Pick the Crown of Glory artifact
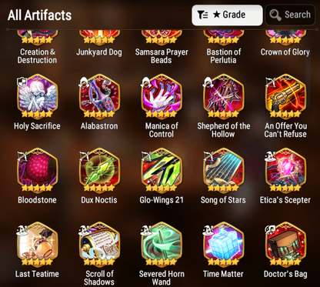The image size is (320, 287). (285, 38)
